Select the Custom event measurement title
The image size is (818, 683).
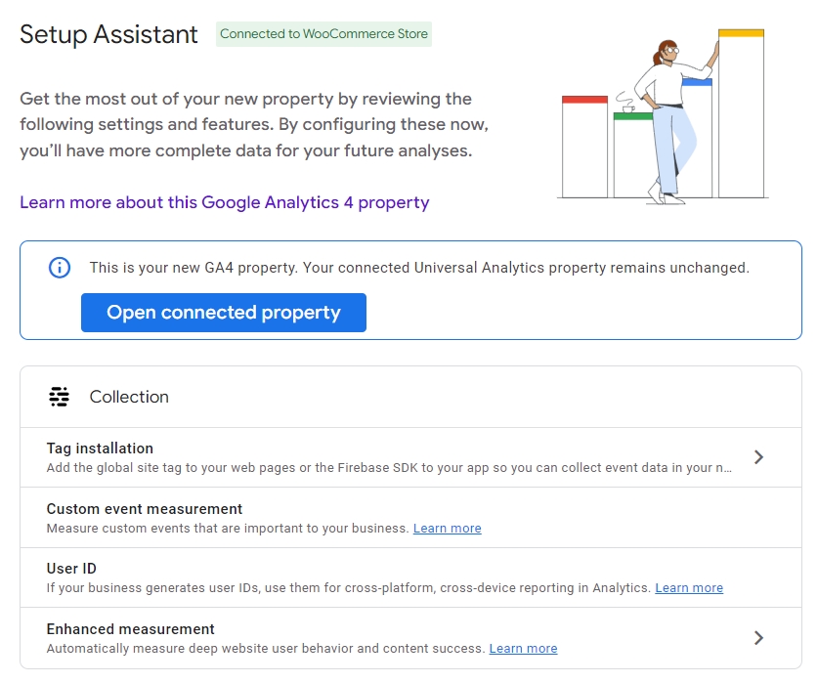coord(145,509)
